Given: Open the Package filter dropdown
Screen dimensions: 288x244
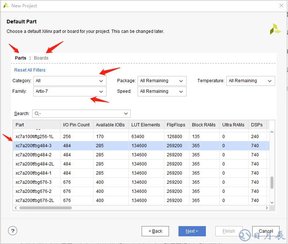Looking at the screenshot, I should click(x=162, y=81).
